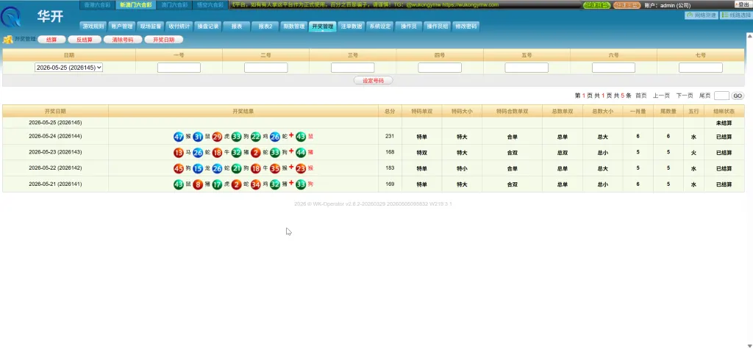Click special ball 23 in the 2026142 row
The image size is (753, 349).
(301, 168)
